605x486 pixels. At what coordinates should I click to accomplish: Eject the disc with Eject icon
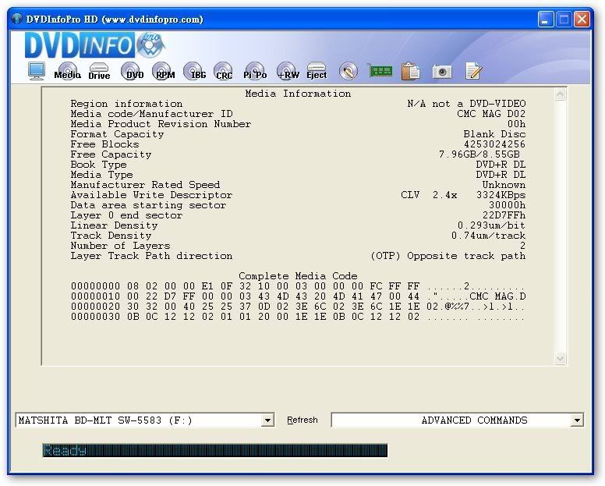click(317, 71)
